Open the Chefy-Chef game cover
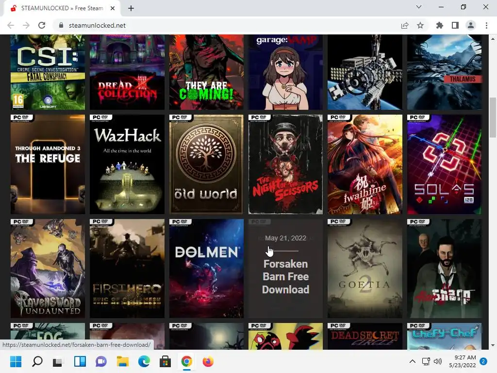 click(445, 336)
